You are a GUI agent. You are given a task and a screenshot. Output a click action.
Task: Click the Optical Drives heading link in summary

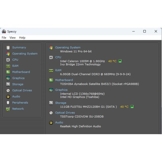point(65,113)
